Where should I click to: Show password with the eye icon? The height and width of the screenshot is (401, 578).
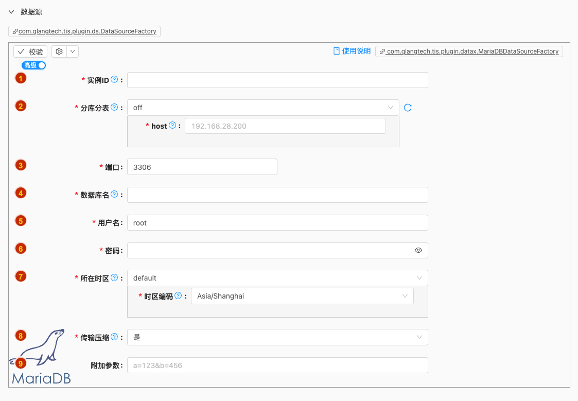click(418, 250)
